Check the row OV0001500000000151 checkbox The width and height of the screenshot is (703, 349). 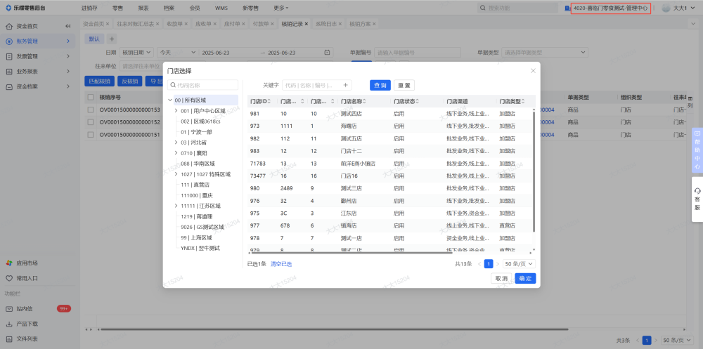[x=91, y=134]
